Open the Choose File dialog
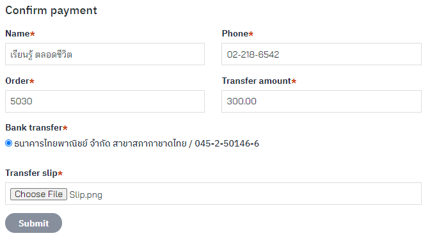This screenshot has height=238, width=430. pyautogui.click(x=38, y=194)
